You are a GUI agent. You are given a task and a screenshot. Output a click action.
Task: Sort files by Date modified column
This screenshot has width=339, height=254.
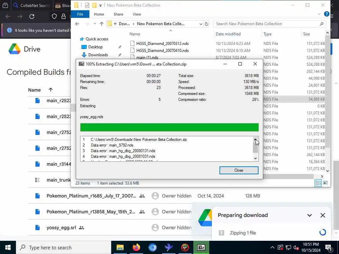(228, 34)
